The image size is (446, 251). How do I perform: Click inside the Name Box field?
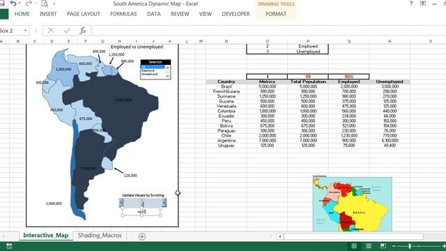(11, 31)
